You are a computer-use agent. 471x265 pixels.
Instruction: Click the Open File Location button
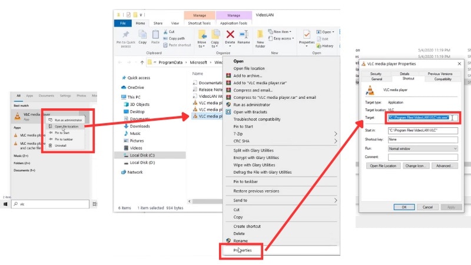tap(383, 166)
